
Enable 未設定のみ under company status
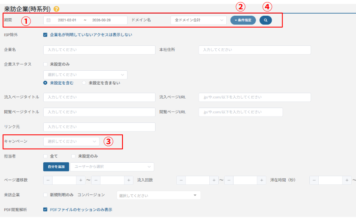point(45,64)
